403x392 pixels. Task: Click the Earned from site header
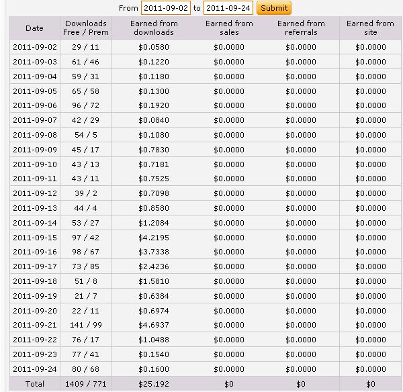point(370,28)
